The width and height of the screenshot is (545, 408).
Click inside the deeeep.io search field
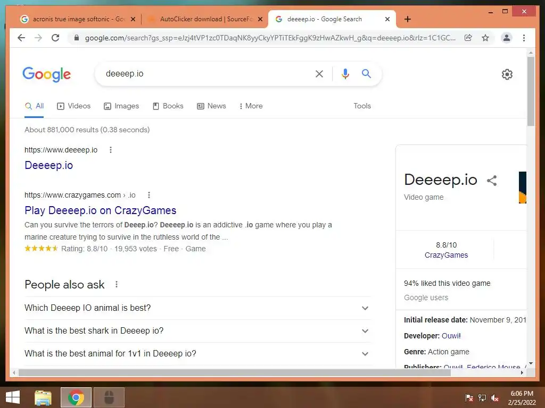[205, 73]
